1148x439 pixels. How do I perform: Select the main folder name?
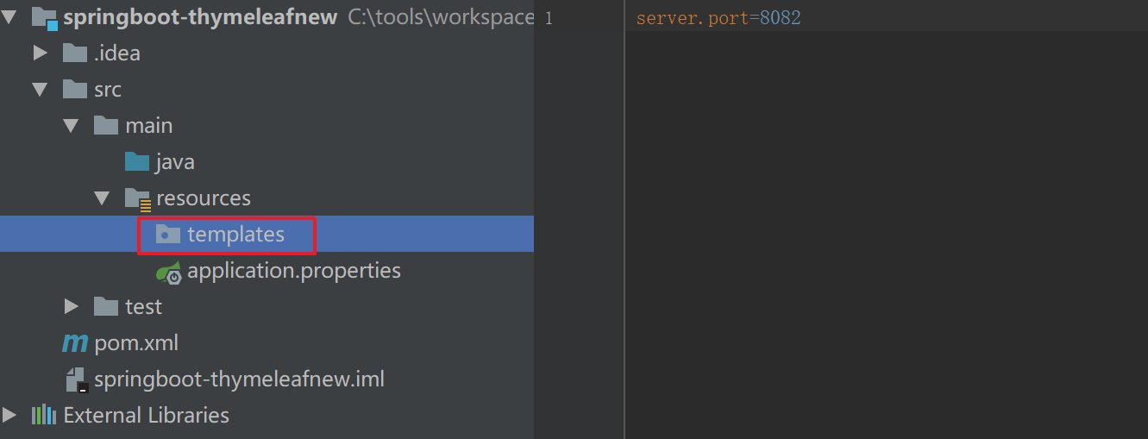coord(149,126)
